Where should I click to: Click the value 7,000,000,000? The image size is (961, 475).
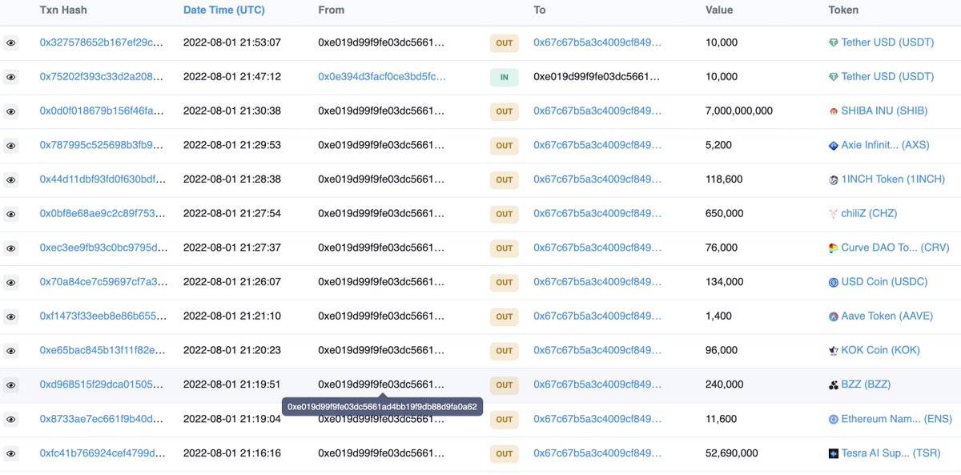click(x=739, y=111)
